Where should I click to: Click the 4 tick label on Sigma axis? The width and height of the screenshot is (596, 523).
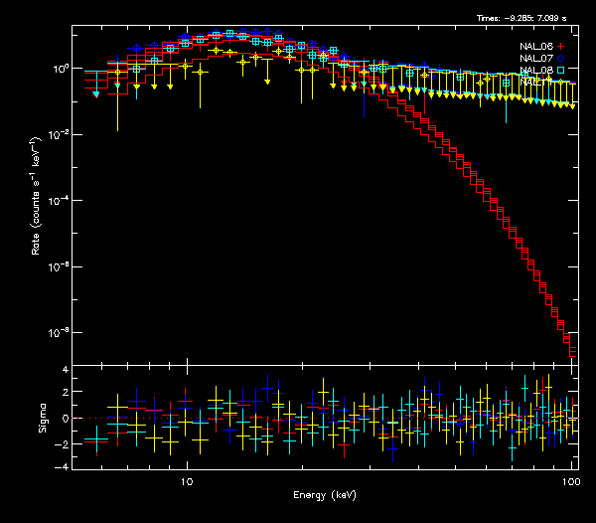click(65, 370)
